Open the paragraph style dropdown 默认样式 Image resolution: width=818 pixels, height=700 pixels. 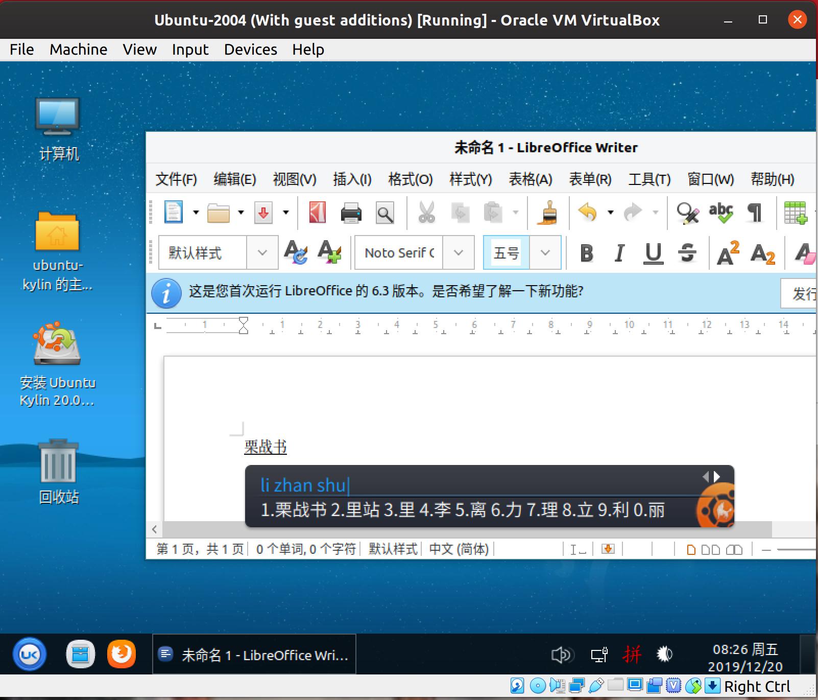point(262,252)
